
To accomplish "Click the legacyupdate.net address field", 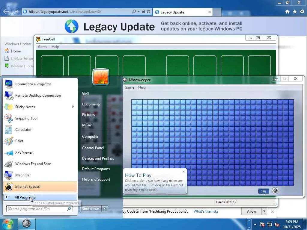I will 76,12.
